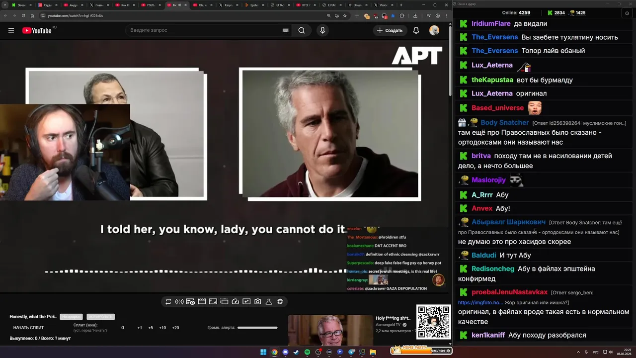This screenshot has height=358, width=636.
Task: Adjust the Громк. алерта volume slider
Action: pos(257,328)
